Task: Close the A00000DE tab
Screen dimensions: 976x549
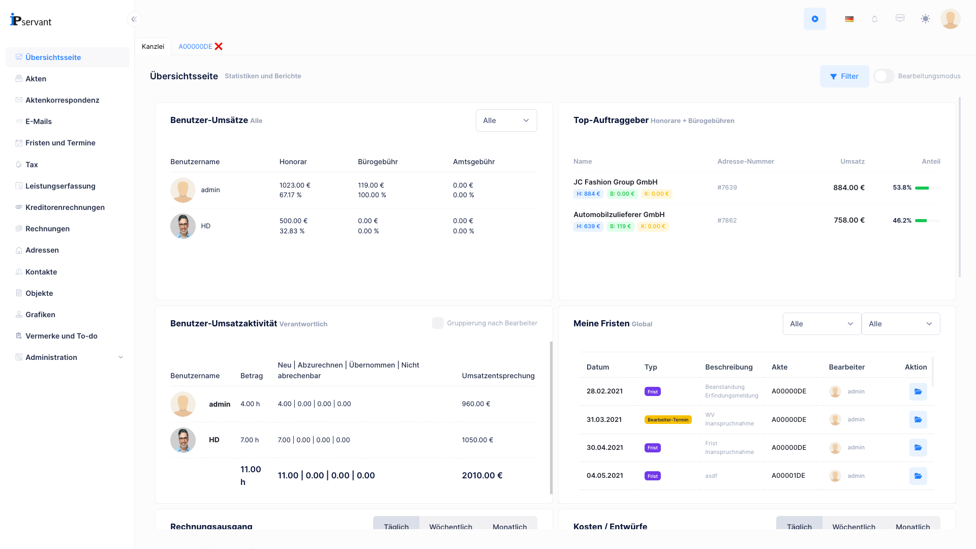Action: 219,46
